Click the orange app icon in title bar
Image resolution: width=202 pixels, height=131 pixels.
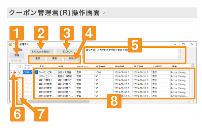pos(10,44)
